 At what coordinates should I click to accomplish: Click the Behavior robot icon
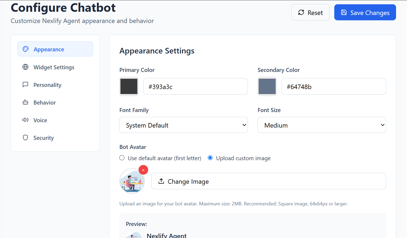25,102
